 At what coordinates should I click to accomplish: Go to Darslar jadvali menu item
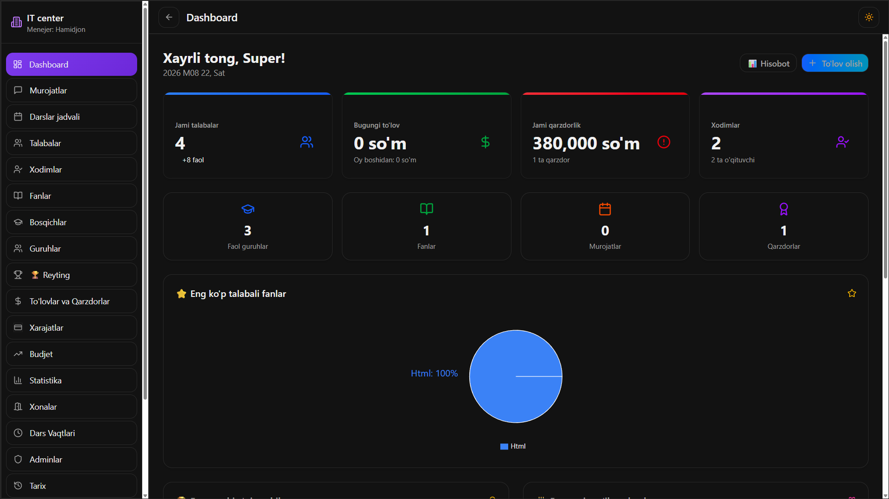[x=71, y=117]
